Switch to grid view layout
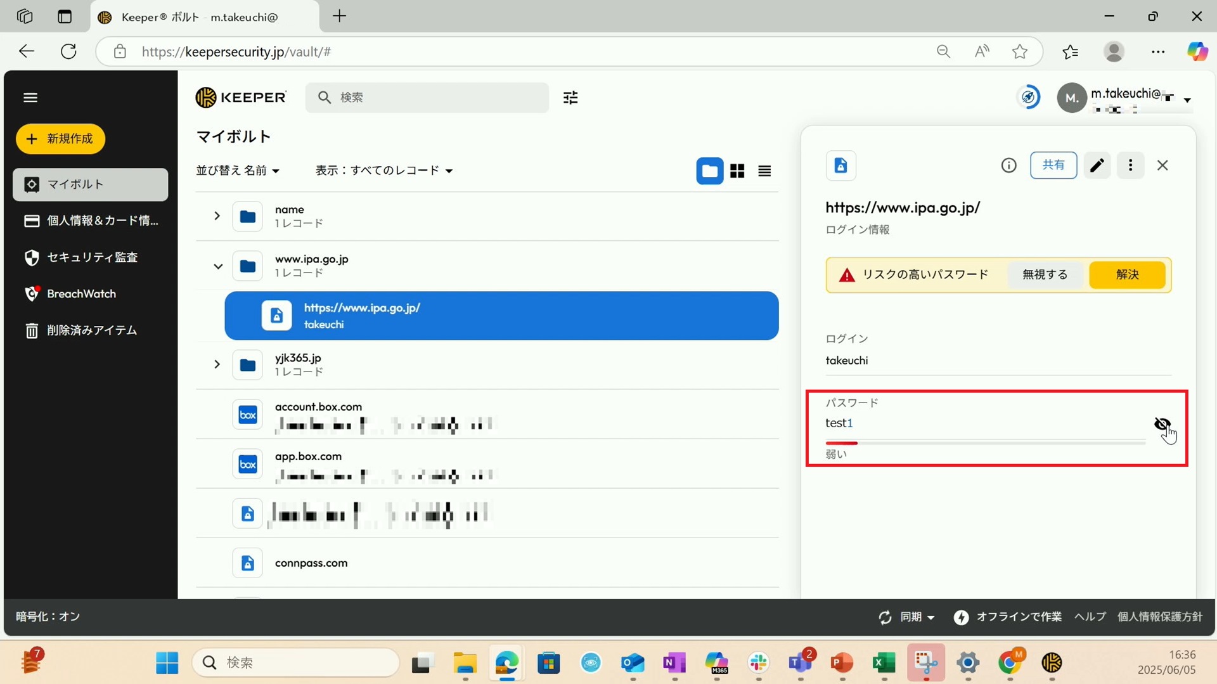Viewport: 1217px width, 684px height. [x=737, y=171]
